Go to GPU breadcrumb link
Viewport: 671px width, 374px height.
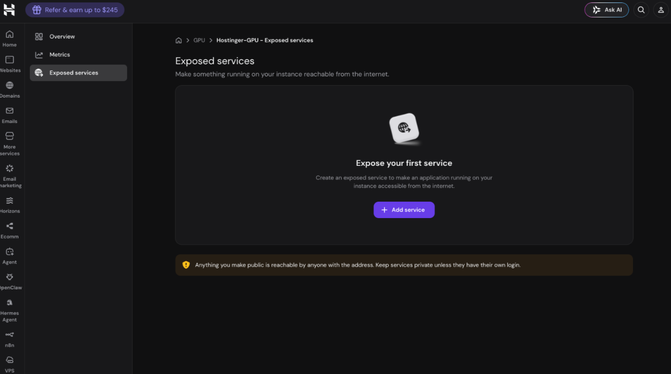(x=199, y=40)
